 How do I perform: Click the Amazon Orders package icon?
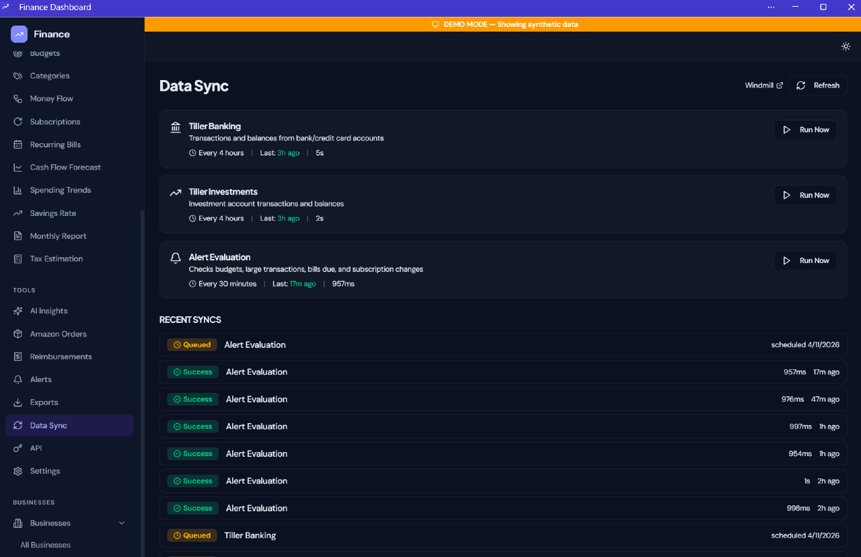(17, 333)
